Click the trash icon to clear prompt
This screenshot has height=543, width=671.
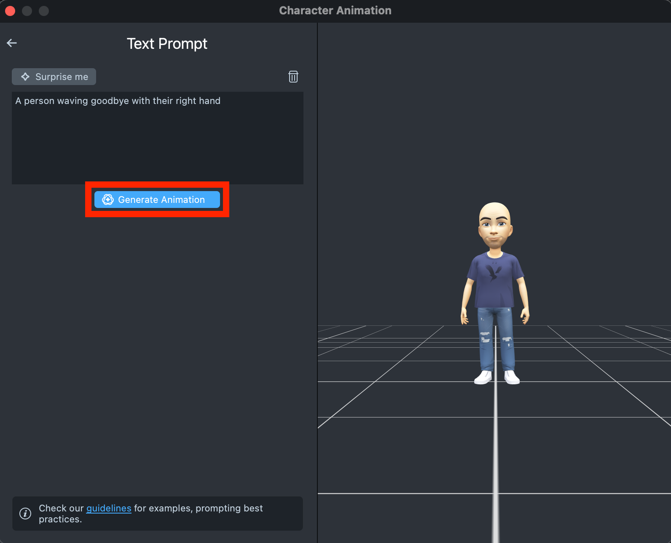click(293, 77)
